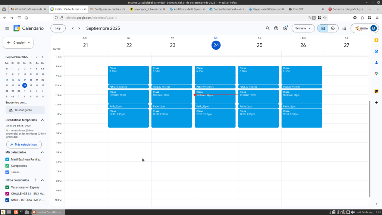Uncheck the Cumpleaños calendar
The width and height of the screenshot is (382, 215).
pyautogui.click(x=7, y=166)
